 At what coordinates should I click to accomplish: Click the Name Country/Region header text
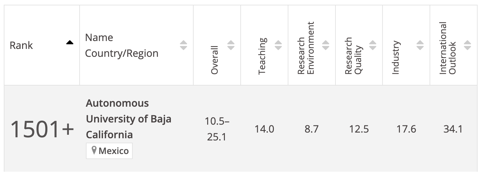(122, 45)
